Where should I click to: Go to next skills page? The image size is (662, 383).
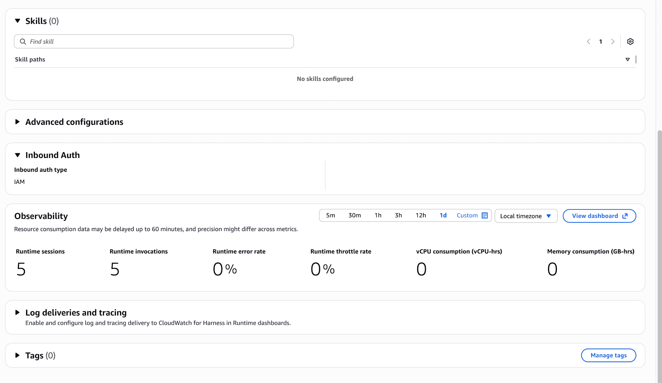pos(613,41)
